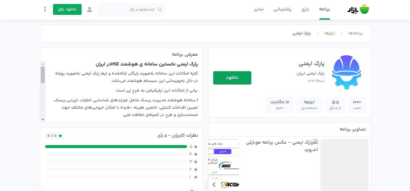Click the 5-star rating progress bar
Screen dimensions: 410x191
(116, 147)
